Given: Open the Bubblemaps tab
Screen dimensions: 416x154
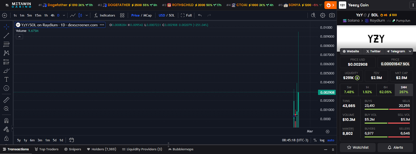Looking at the screenshot, I should pos(181,149).
